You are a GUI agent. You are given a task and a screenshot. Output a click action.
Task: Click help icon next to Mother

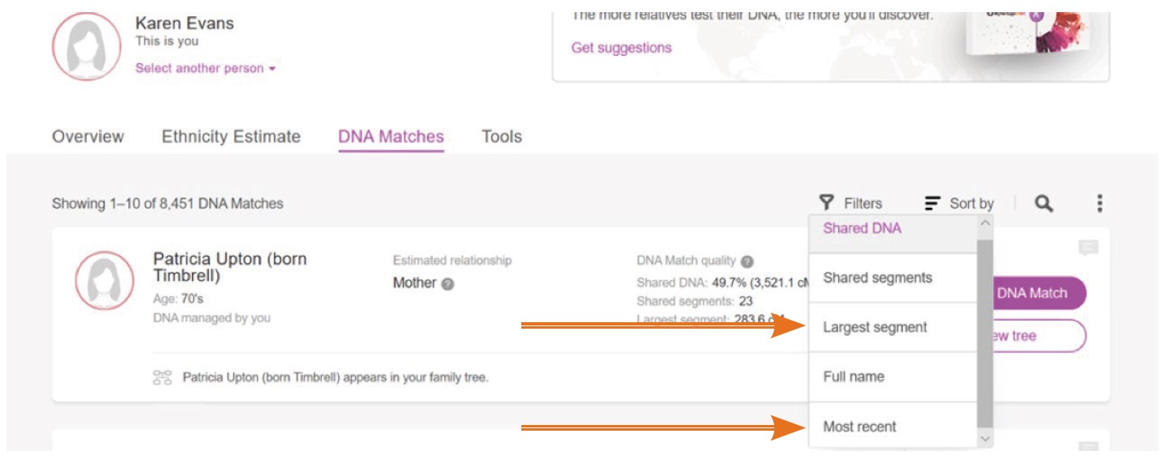(x=448, y=284)
